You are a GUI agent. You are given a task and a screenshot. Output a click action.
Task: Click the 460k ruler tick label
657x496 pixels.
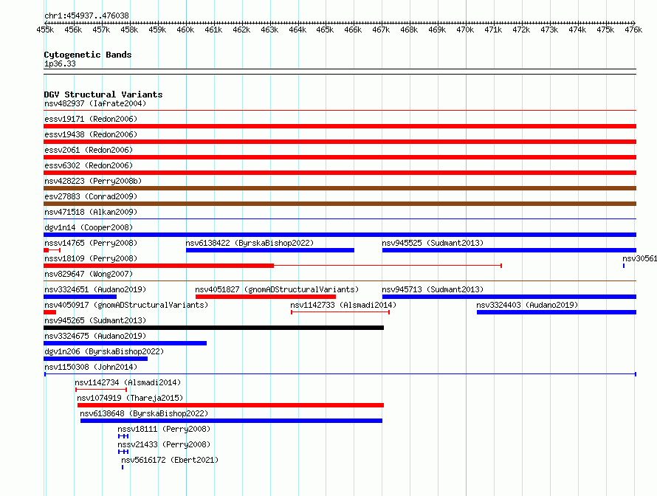click(x=185, y=30)
